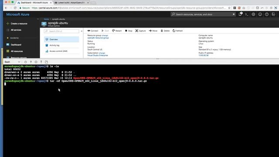Click Start button in VM toolbar

(x=105, y=31)
